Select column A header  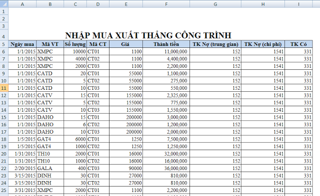pos(22,4)
